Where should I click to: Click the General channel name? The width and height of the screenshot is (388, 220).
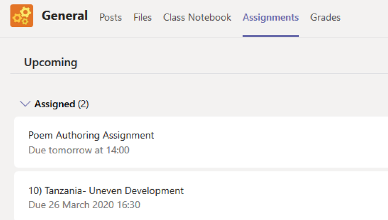pos(65,16)
